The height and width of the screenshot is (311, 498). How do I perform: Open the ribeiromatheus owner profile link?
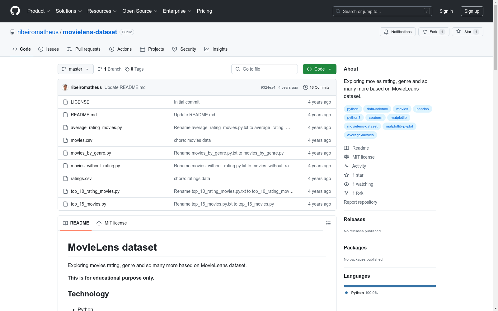point(38,32)
